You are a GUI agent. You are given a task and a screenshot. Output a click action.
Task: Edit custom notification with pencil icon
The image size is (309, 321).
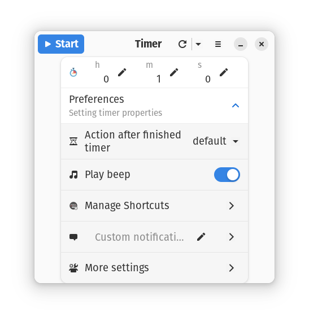201,237
